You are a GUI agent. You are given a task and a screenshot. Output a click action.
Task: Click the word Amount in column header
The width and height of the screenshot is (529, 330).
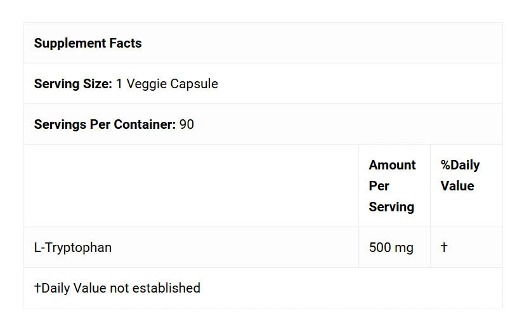coord(392,165)
